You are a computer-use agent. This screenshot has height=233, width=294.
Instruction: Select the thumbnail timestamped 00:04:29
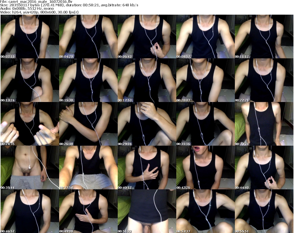(88, 36)
